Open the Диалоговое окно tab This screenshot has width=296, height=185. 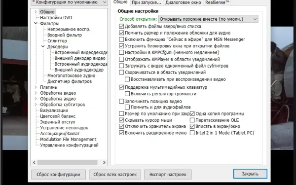click(x=183, y=2)
